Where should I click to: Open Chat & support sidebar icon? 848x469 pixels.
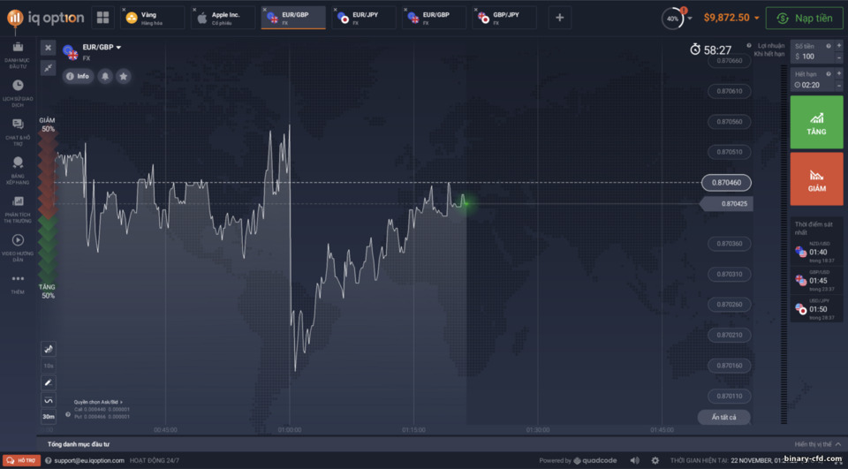(x=18, y=125)
